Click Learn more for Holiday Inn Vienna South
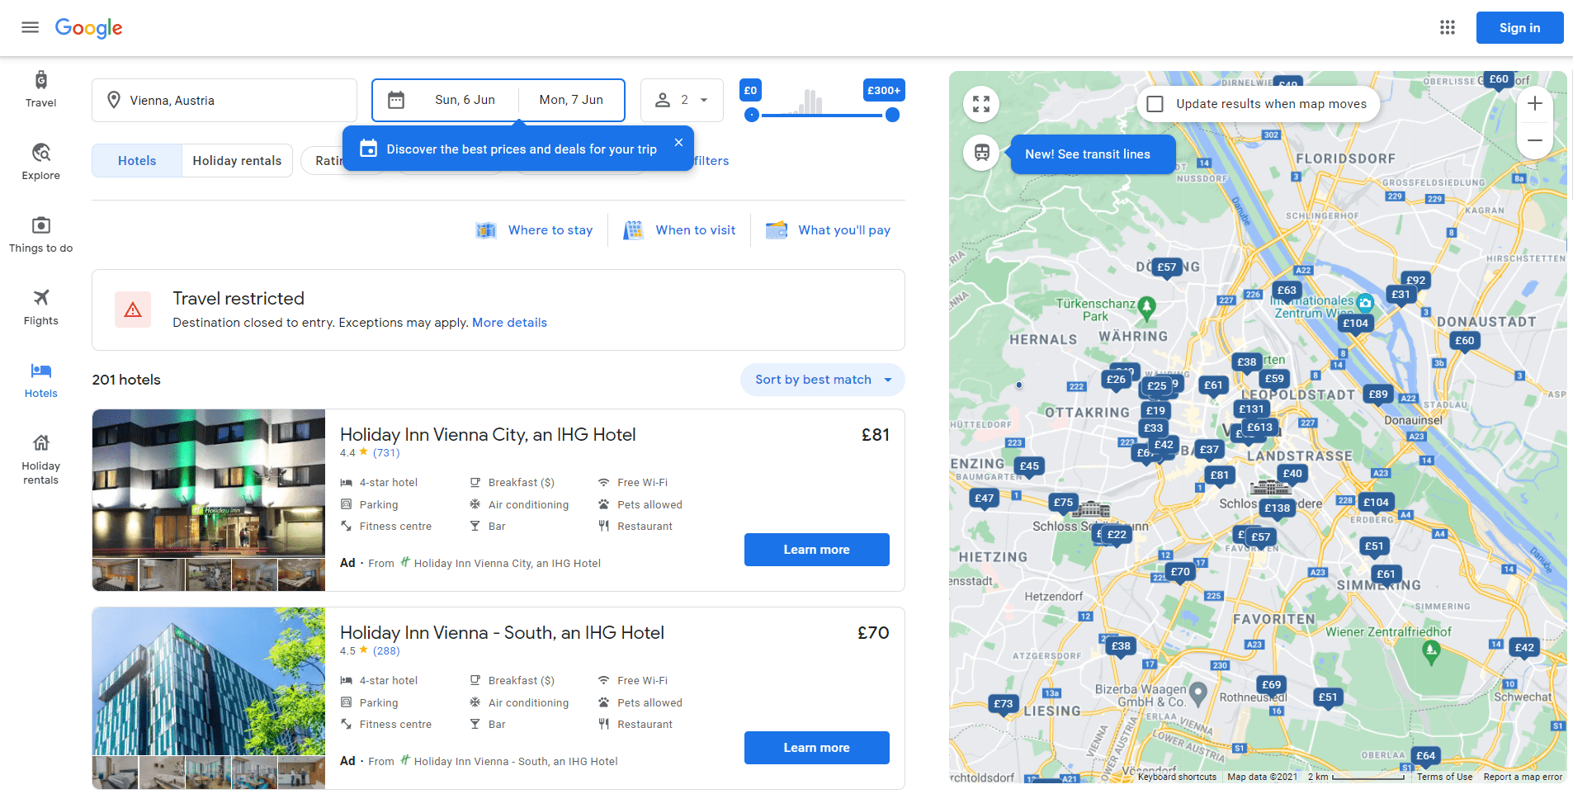Viewport: 1573px width, 794px height. coord(816,748)
